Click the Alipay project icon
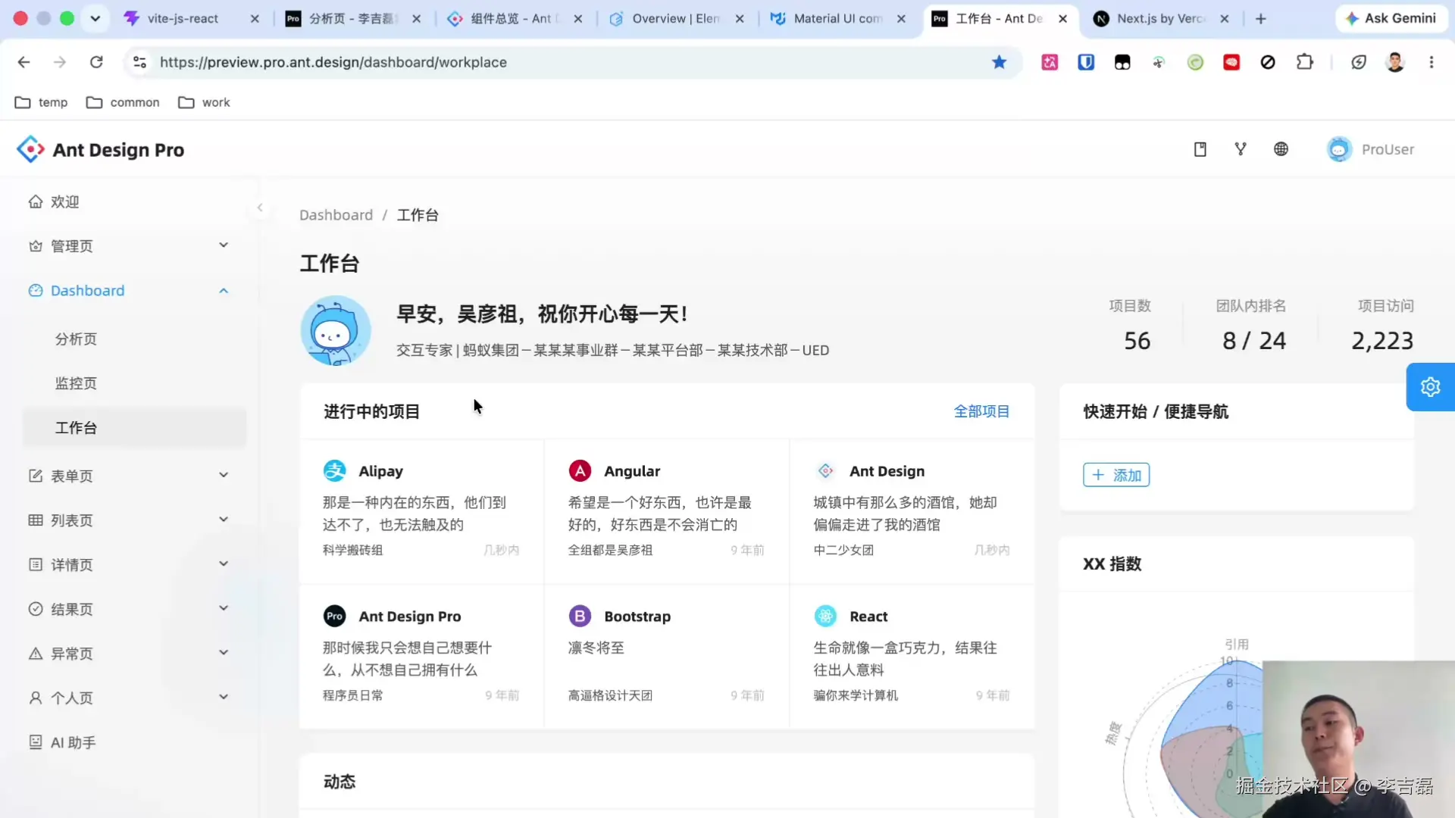Viewport: 1455px width, 818px height. pos(335,470)
